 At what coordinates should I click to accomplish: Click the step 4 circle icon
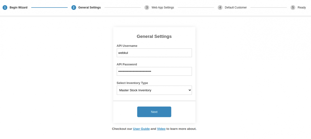coord(220,8)
